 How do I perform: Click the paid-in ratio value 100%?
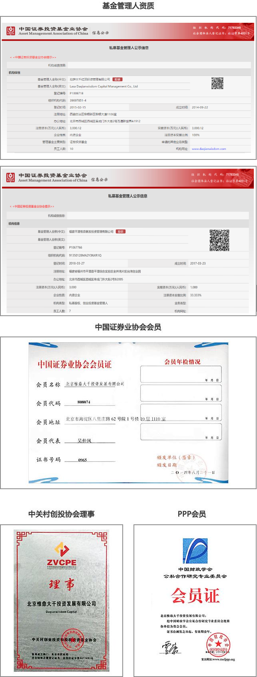tap(196, 135)
